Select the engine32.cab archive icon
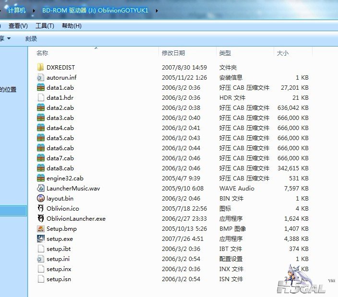 pos(40,178)
